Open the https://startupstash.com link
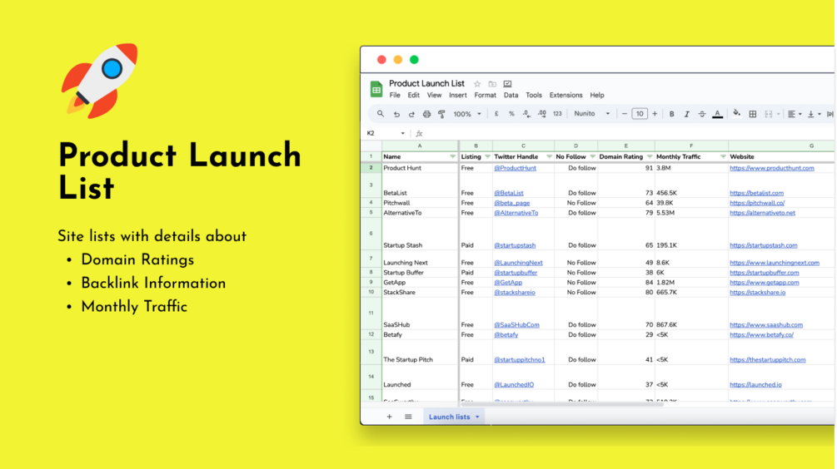The image size is (837, 469). 764,245
